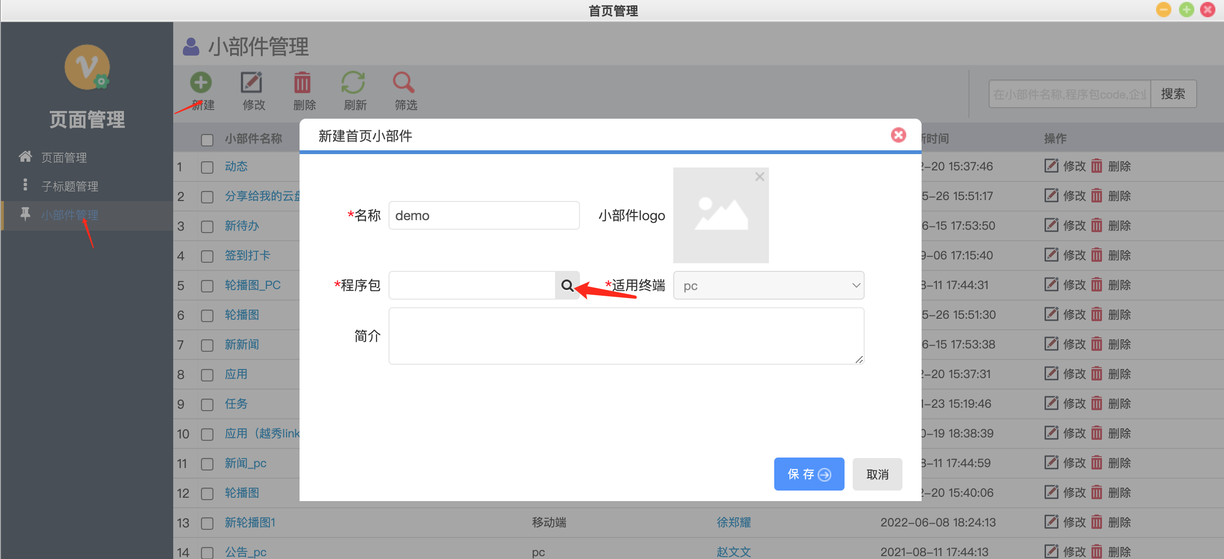The width and height of the screenshot is (1224, 559).
Task: Click the 程序包 search magnifier icon
Action: (x=567, y=286)
